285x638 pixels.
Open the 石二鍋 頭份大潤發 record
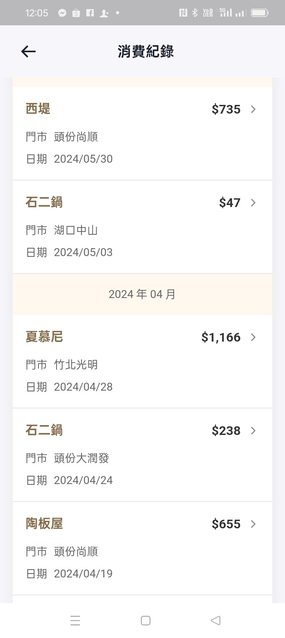tap(142, 455)
